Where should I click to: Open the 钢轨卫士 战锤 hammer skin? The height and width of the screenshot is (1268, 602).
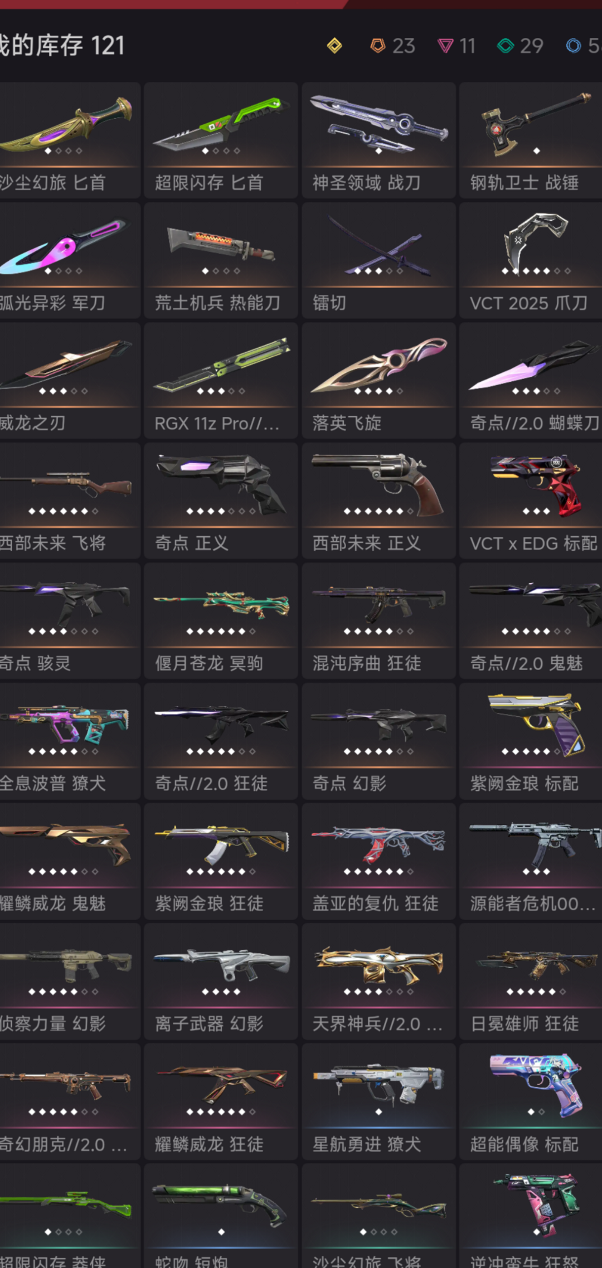[x=531, y=140]
